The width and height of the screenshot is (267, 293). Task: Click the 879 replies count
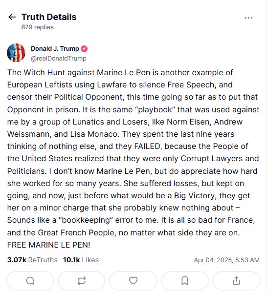(38, 27)
